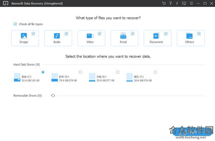Click the register key icon
The width and height of the screenshot is (215, 141).
171,3
